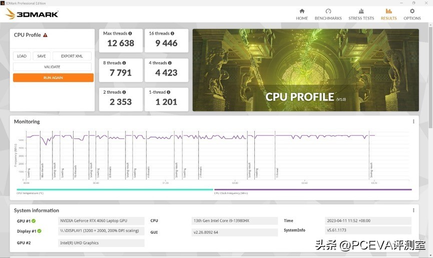Click the SystemInfo version v5.61.1173
The height and width of the screenshot is (258, 433).
368,230
